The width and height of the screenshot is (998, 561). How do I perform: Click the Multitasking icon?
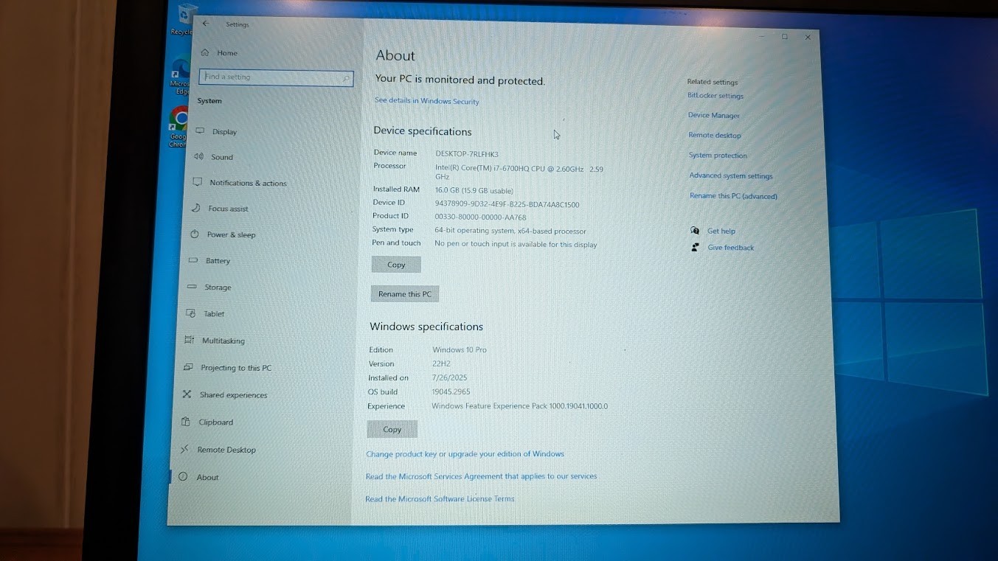[189, 340]
